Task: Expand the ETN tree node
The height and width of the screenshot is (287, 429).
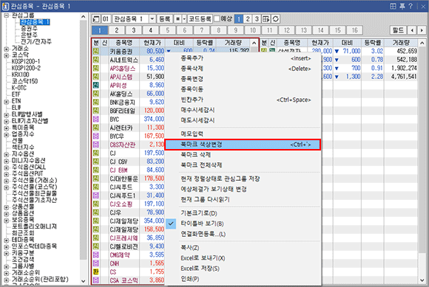Action: coord(7,102)
